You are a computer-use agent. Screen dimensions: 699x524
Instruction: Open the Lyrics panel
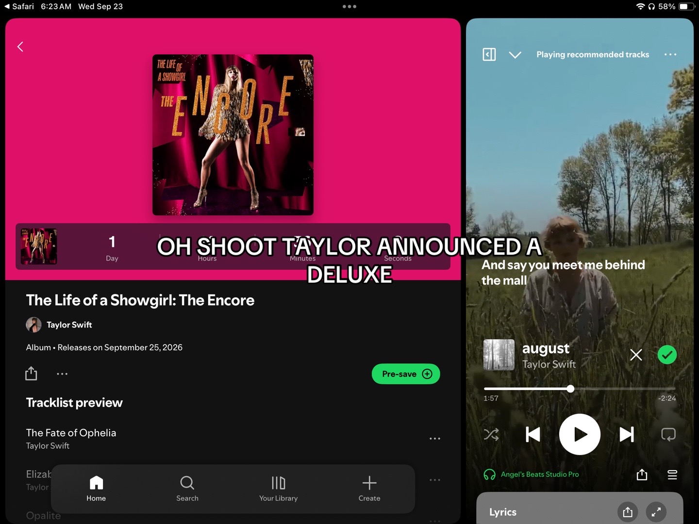pos(503,512)
